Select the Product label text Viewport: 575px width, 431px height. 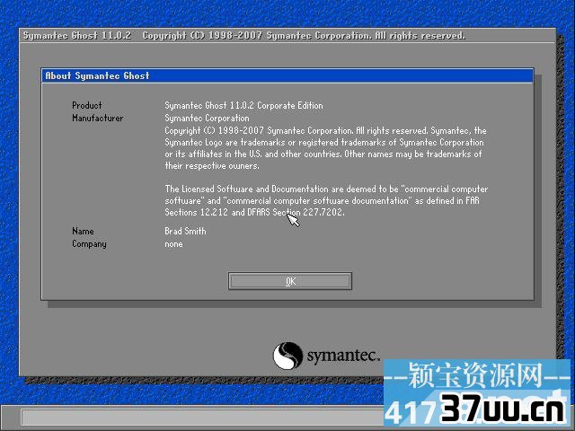tap(87, 106)
